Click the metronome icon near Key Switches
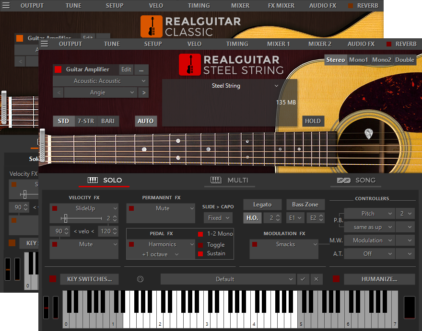The width and height of the screenshot is (422, 331). coord(139,279)
